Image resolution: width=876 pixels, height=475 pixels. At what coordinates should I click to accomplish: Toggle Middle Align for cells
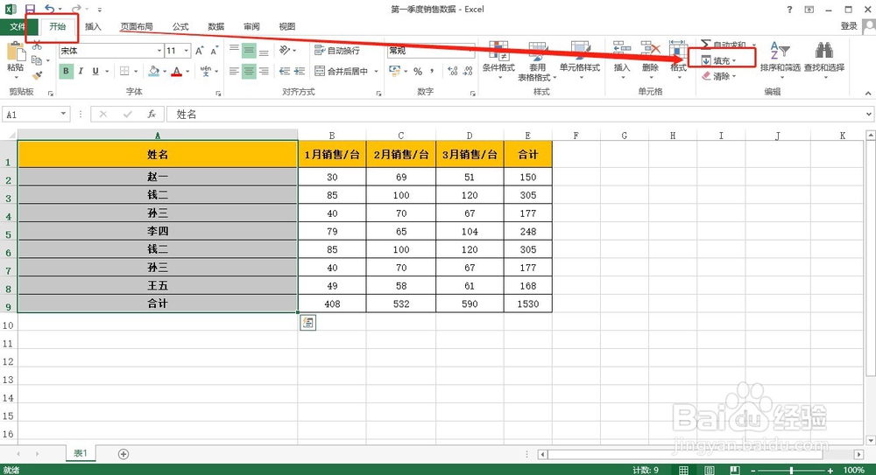click(x=249, y=51)
